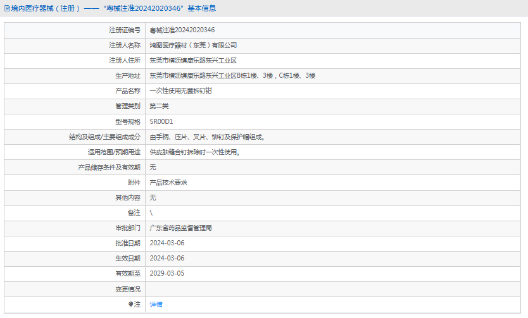Select the 无 value in storage conditions row
Screen dimensions: 528x318
[x=153, y=168]
